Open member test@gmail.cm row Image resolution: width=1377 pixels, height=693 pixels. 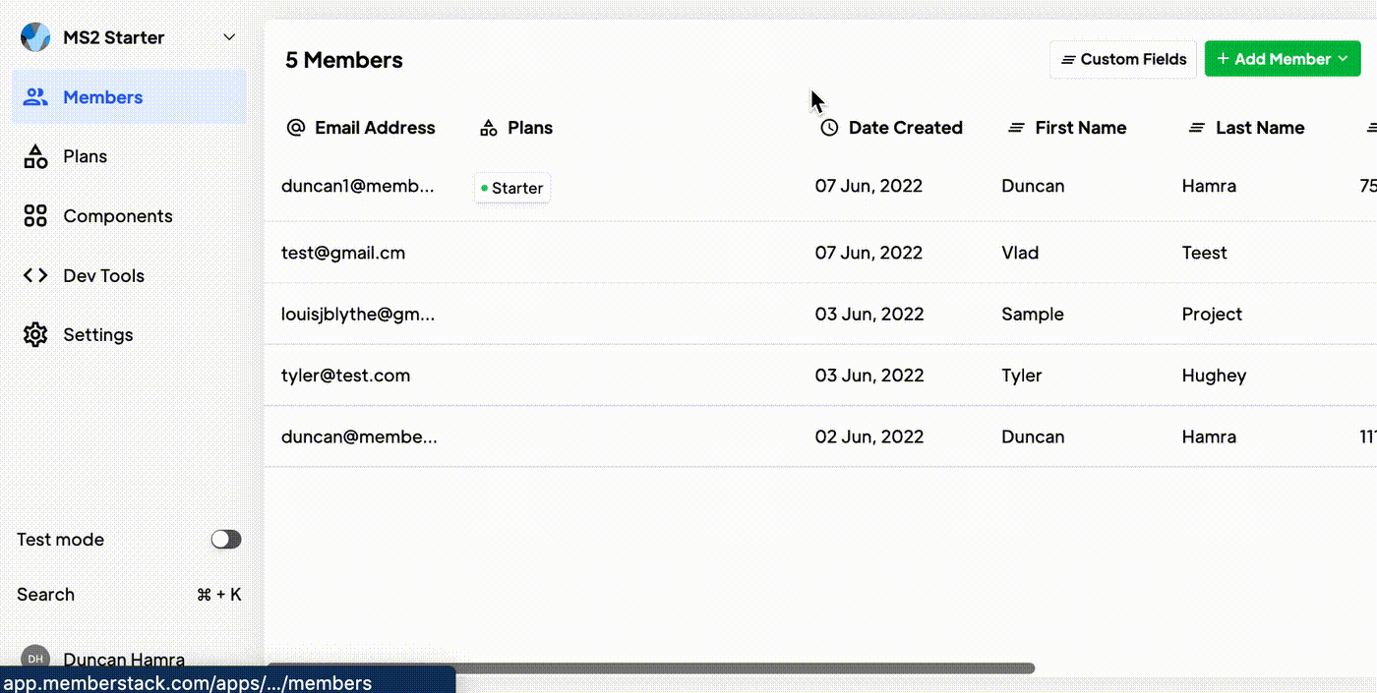coord(820,253)
